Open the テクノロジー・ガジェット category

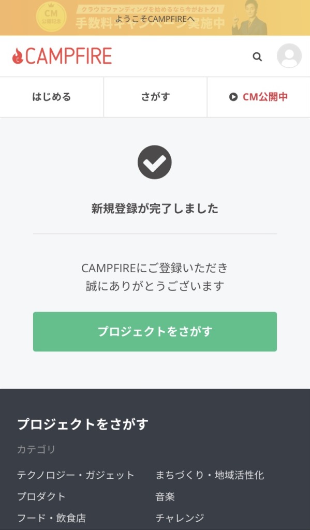pos(76,475)
